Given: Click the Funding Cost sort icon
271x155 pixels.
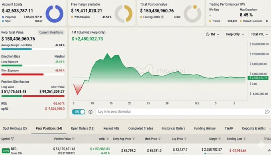Looking at the screenshot, I should 244,139.
